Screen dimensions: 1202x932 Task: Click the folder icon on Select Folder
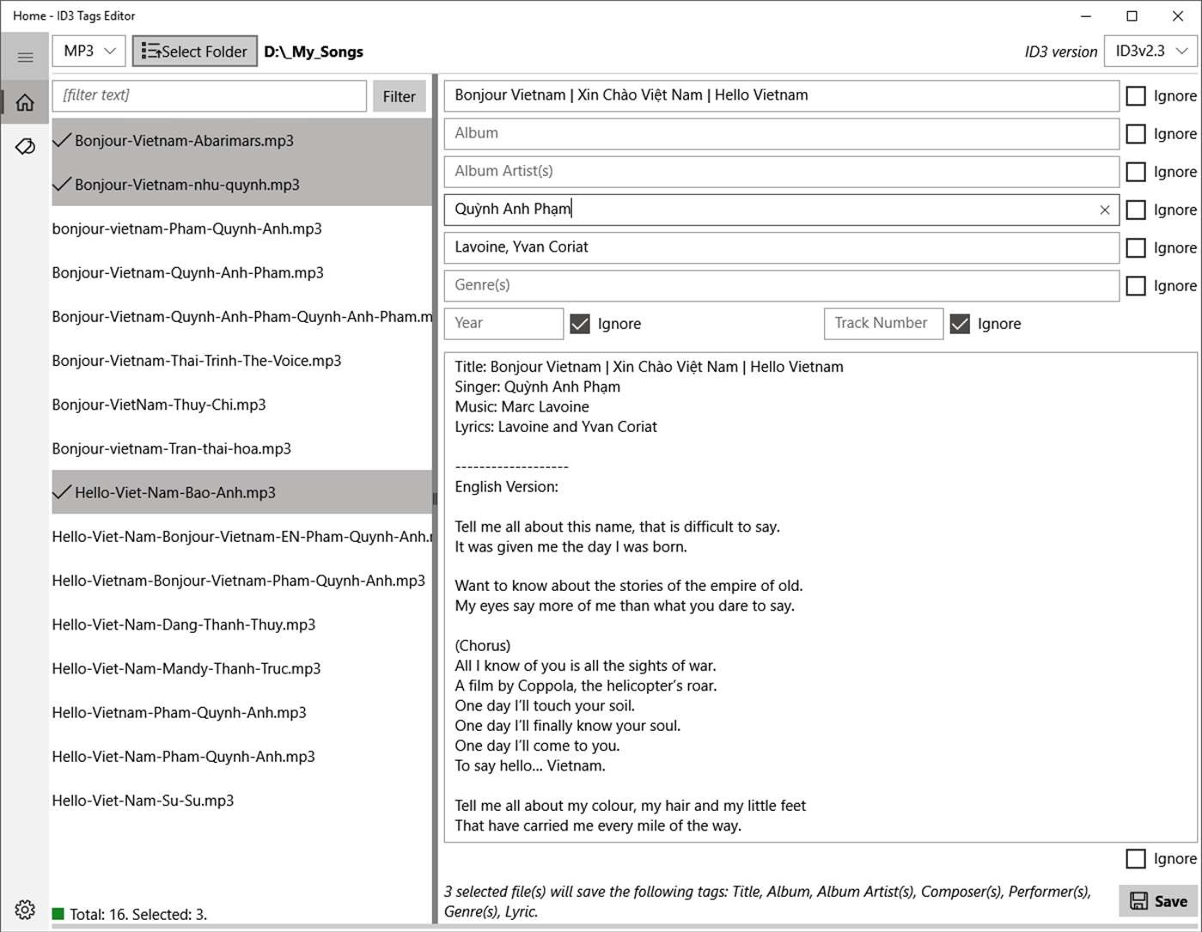pyautogui.click(x=151, y=51)
